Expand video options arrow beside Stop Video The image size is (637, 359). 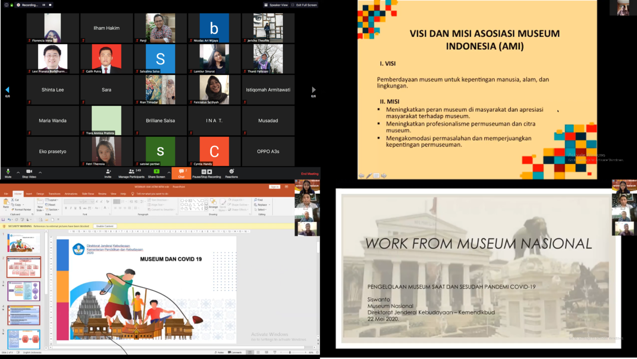[40, 173]
